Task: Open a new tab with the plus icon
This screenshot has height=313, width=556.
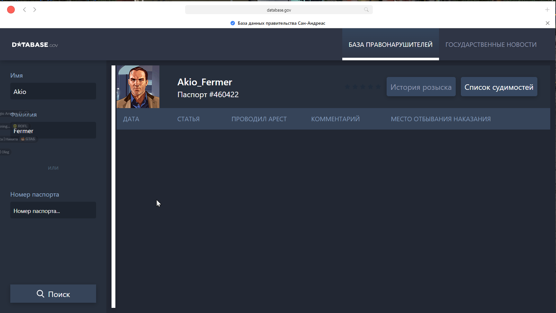Action: click(547, 10)
